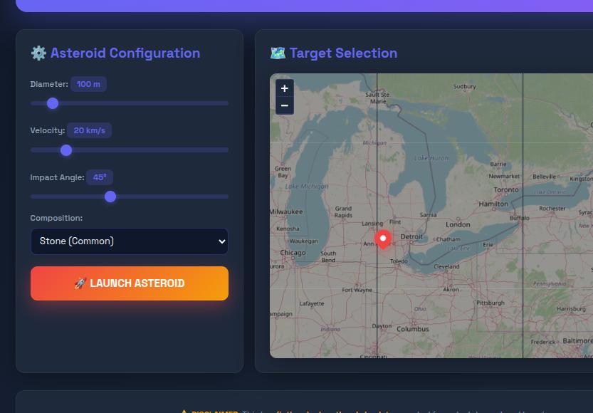Screen dimensions: 593x413
Task: Set Diameter slider to its far right end
Action: 227,103
